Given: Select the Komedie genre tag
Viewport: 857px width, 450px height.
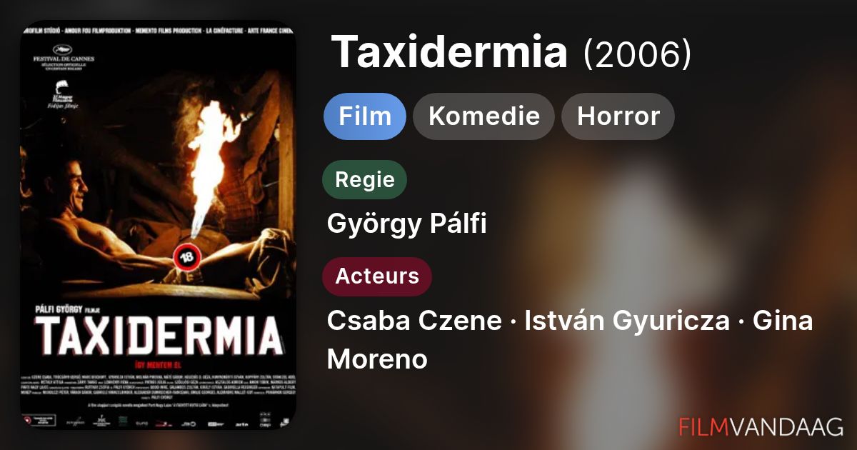Looking at the screenshot, I should pyautogui.click(x=484, y=116).
